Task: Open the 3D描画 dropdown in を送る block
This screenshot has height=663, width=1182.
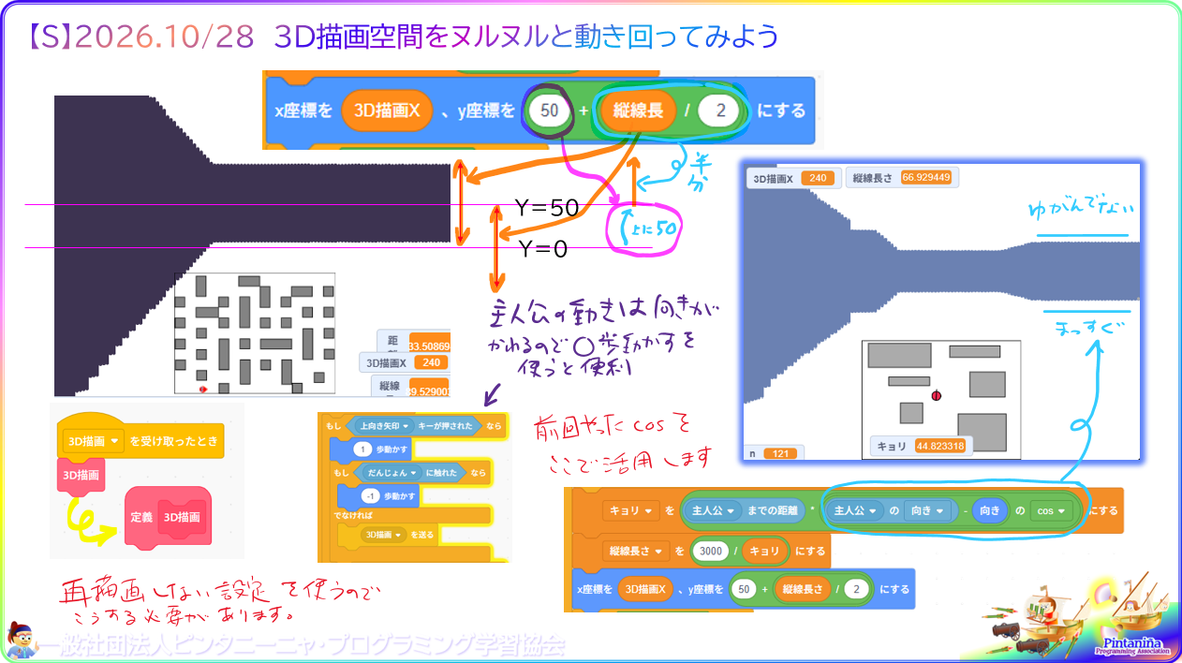Action: coord(384,535)
